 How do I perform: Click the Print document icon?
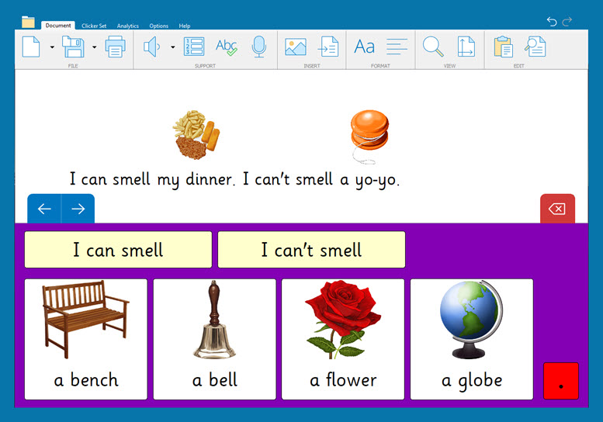coord(115,47)
